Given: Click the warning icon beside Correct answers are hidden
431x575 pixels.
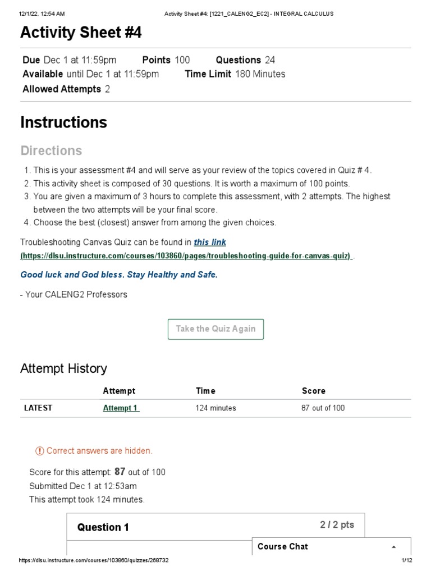Looking at the screenshot, I should point(39,451).
